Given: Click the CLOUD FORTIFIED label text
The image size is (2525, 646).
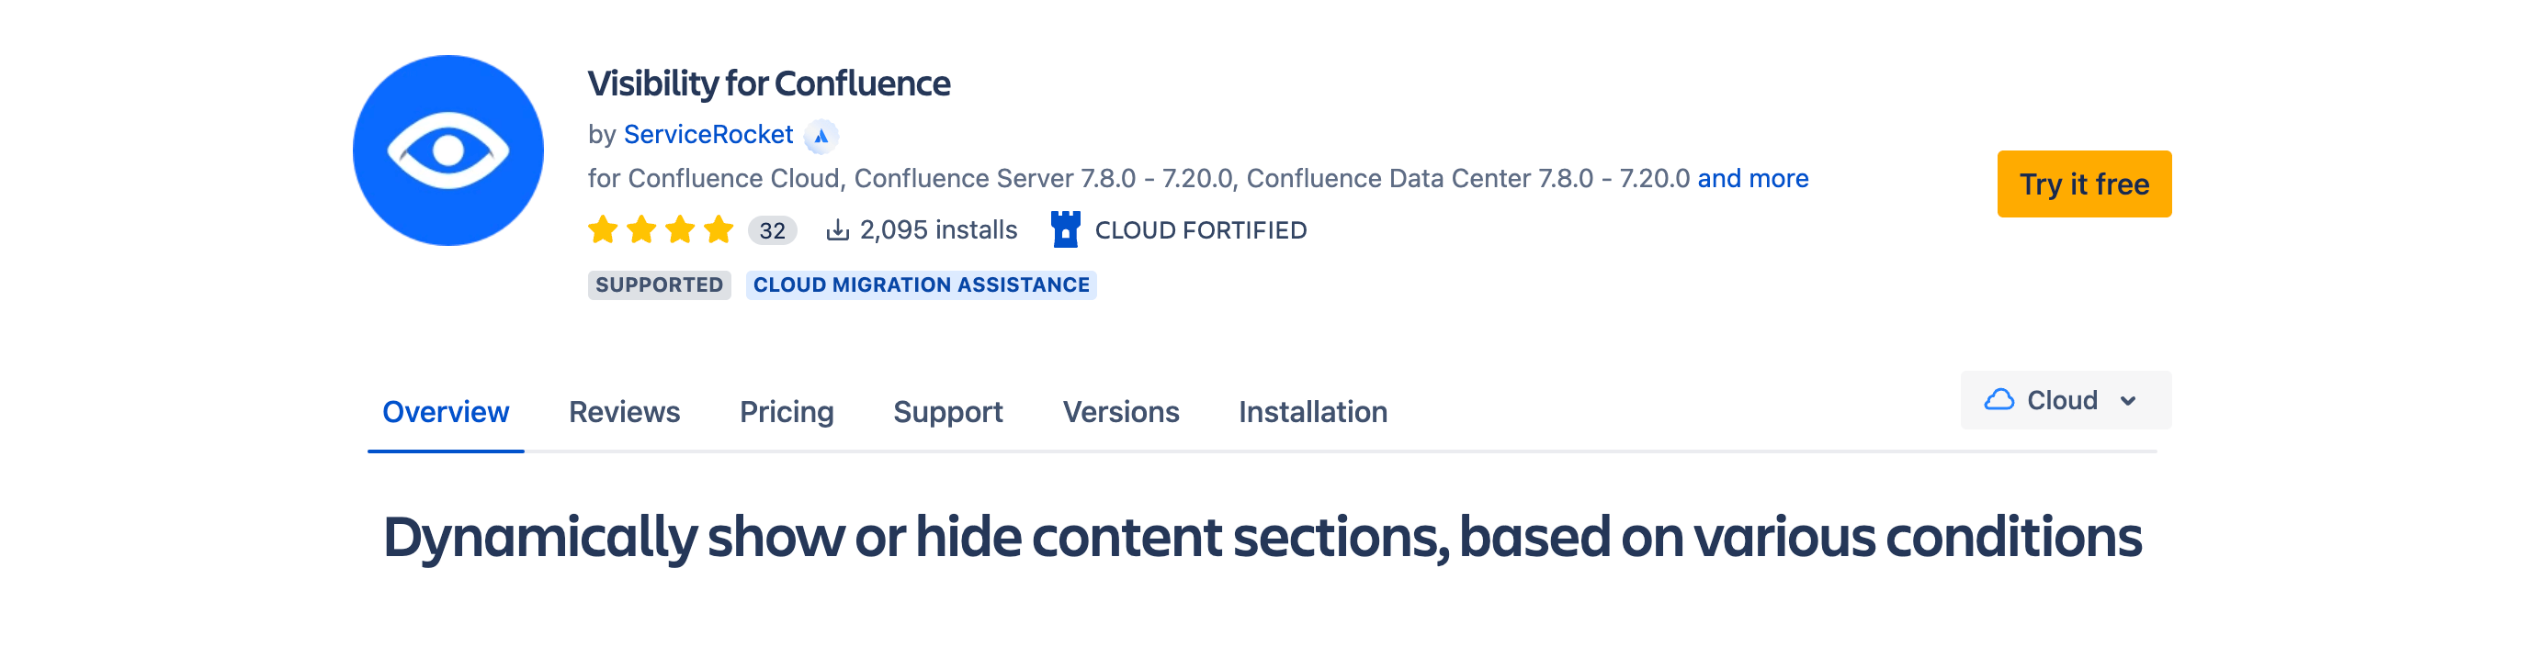Looking at the screenshot, I should 1201,230.
